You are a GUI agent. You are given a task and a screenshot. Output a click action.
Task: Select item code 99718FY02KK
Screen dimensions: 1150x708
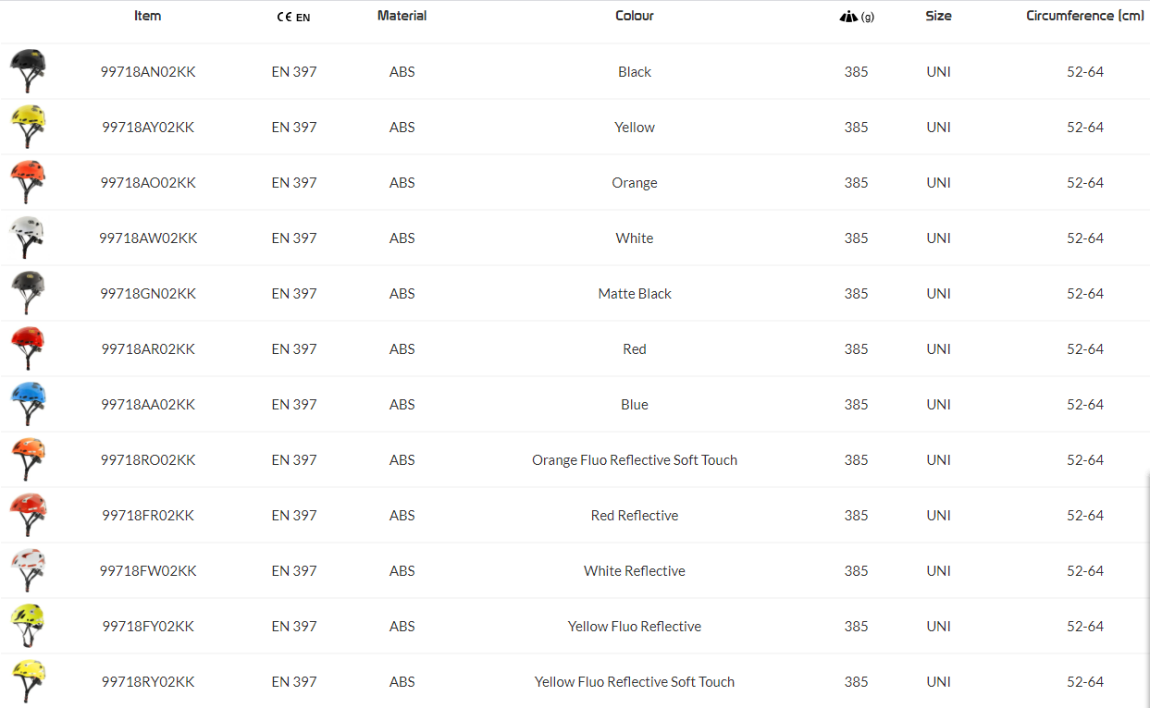point(148,627)
